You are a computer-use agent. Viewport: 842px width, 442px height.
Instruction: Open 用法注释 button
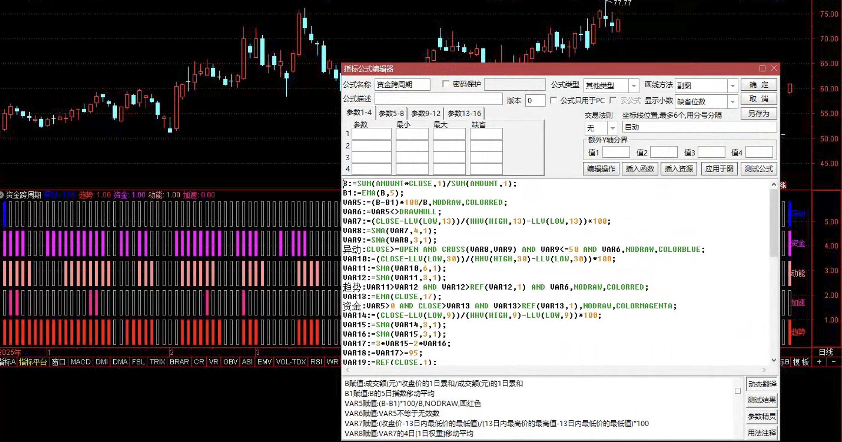coord(762,433)
